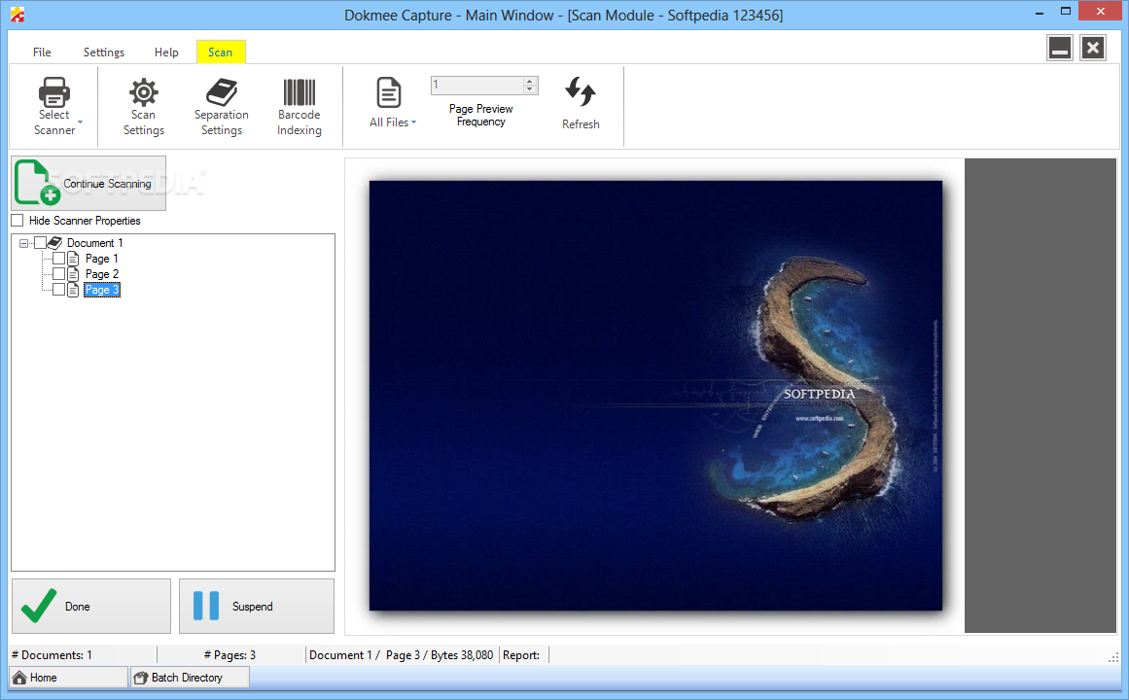Open the File menu
The image size is (1129, 700).
[x=42, y=52]
